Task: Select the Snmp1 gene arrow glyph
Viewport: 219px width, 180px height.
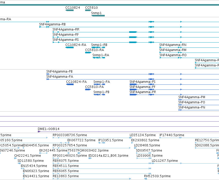Action: [98, 16]
